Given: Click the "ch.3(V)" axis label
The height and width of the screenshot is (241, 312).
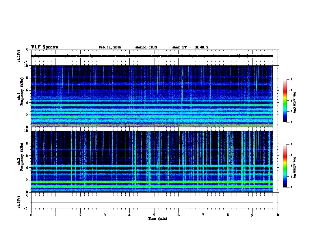Looking at the screenshot, I should click(19, 202).
